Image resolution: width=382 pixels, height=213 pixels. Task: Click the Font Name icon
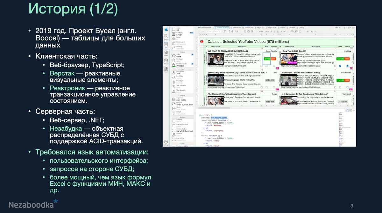(x=174, y=73)
